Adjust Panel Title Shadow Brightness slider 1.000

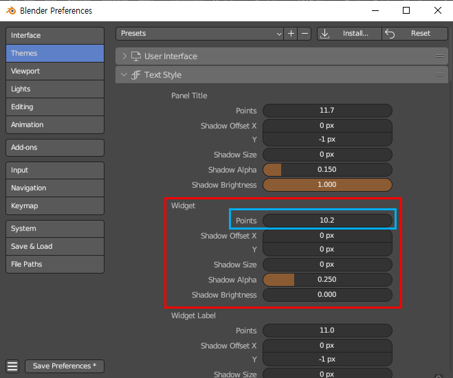pos(327,185)
